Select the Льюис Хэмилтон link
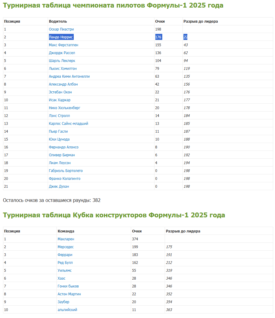The image size is (275, 318). (x=63, y=69)
